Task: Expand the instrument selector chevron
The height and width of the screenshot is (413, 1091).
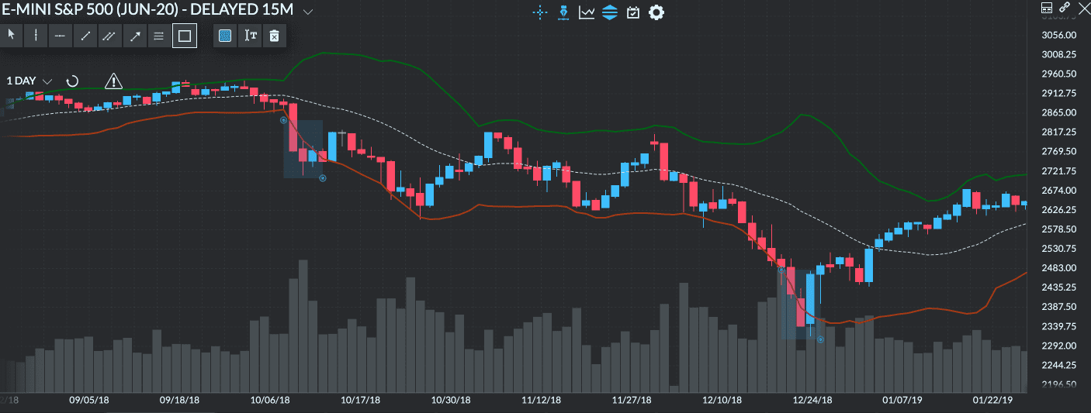Action: (308, 12)
